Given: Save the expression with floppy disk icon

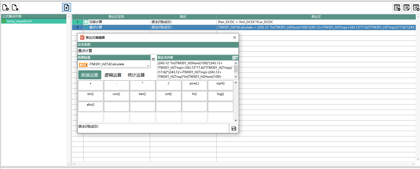Looking at the screenshot, I should point(234,128).
